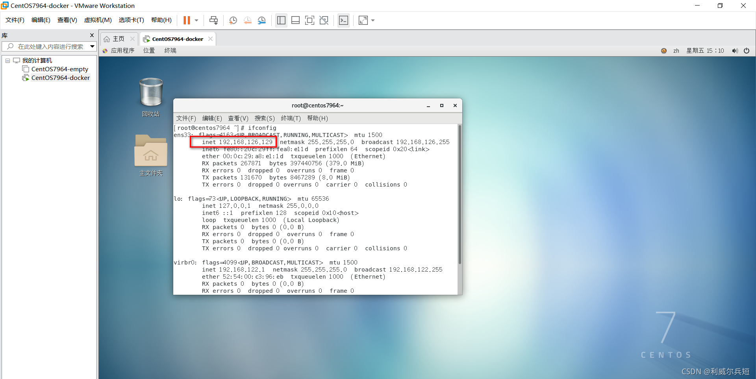Viewport: 756px width, 379px height.
Task: Click the zh input method indicator
Action: pos(676,50)
